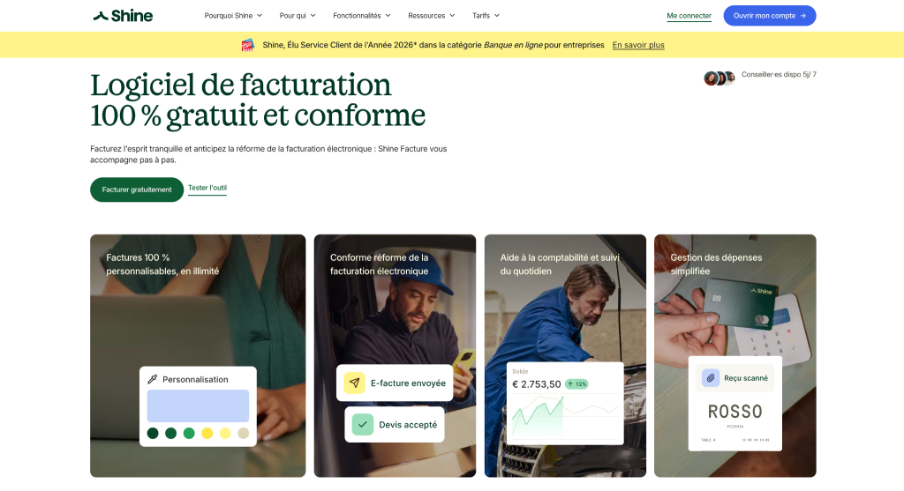Open the Pour qui menu
The width and height of the screenshot is (904, 491).
tap(298, 16)
